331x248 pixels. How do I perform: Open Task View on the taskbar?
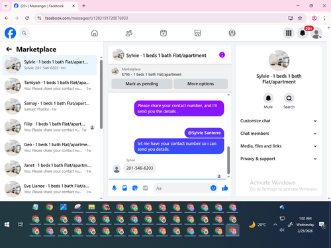(21, 224)
